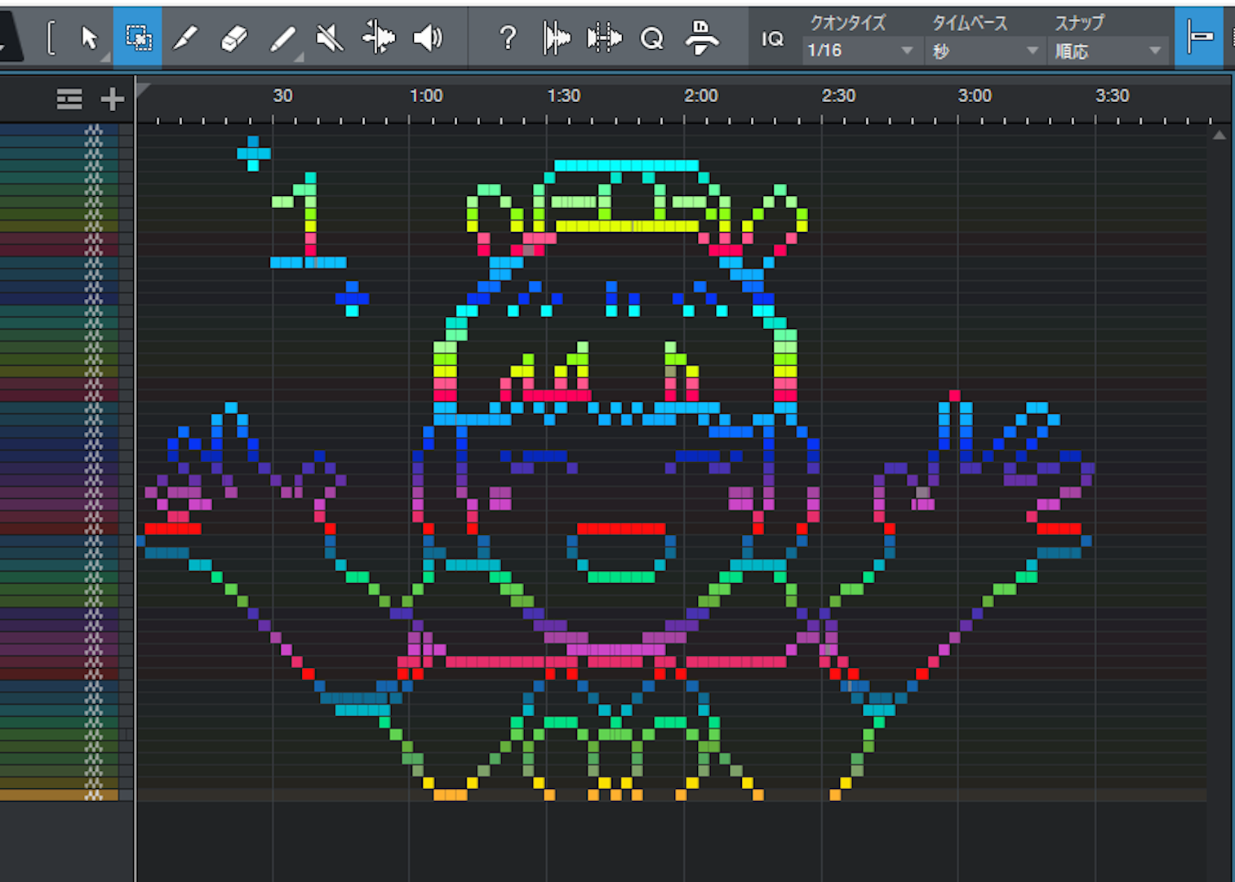Click the Strip Silence waveform icon

pos(556,38)
